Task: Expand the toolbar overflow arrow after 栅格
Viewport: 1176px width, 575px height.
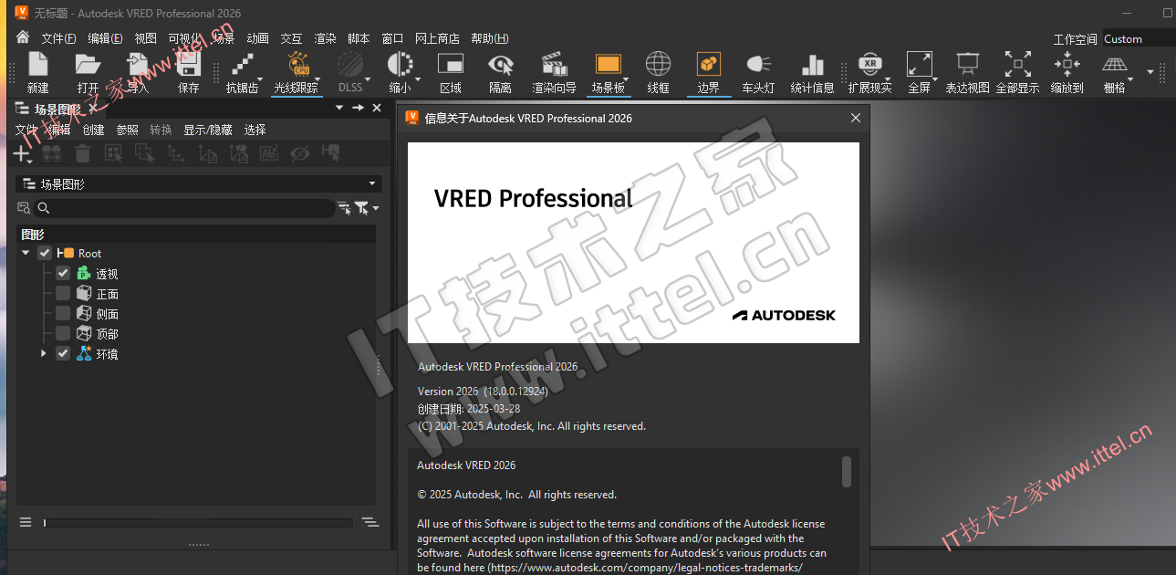Action: [x=1150, y=71]
